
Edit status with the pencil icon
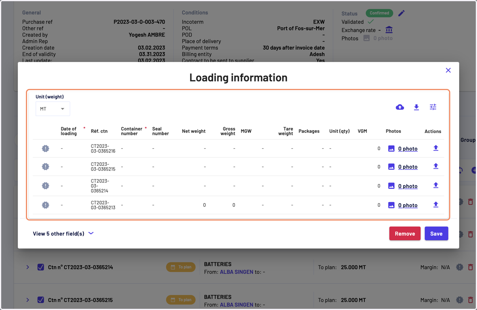click(401, 13)
